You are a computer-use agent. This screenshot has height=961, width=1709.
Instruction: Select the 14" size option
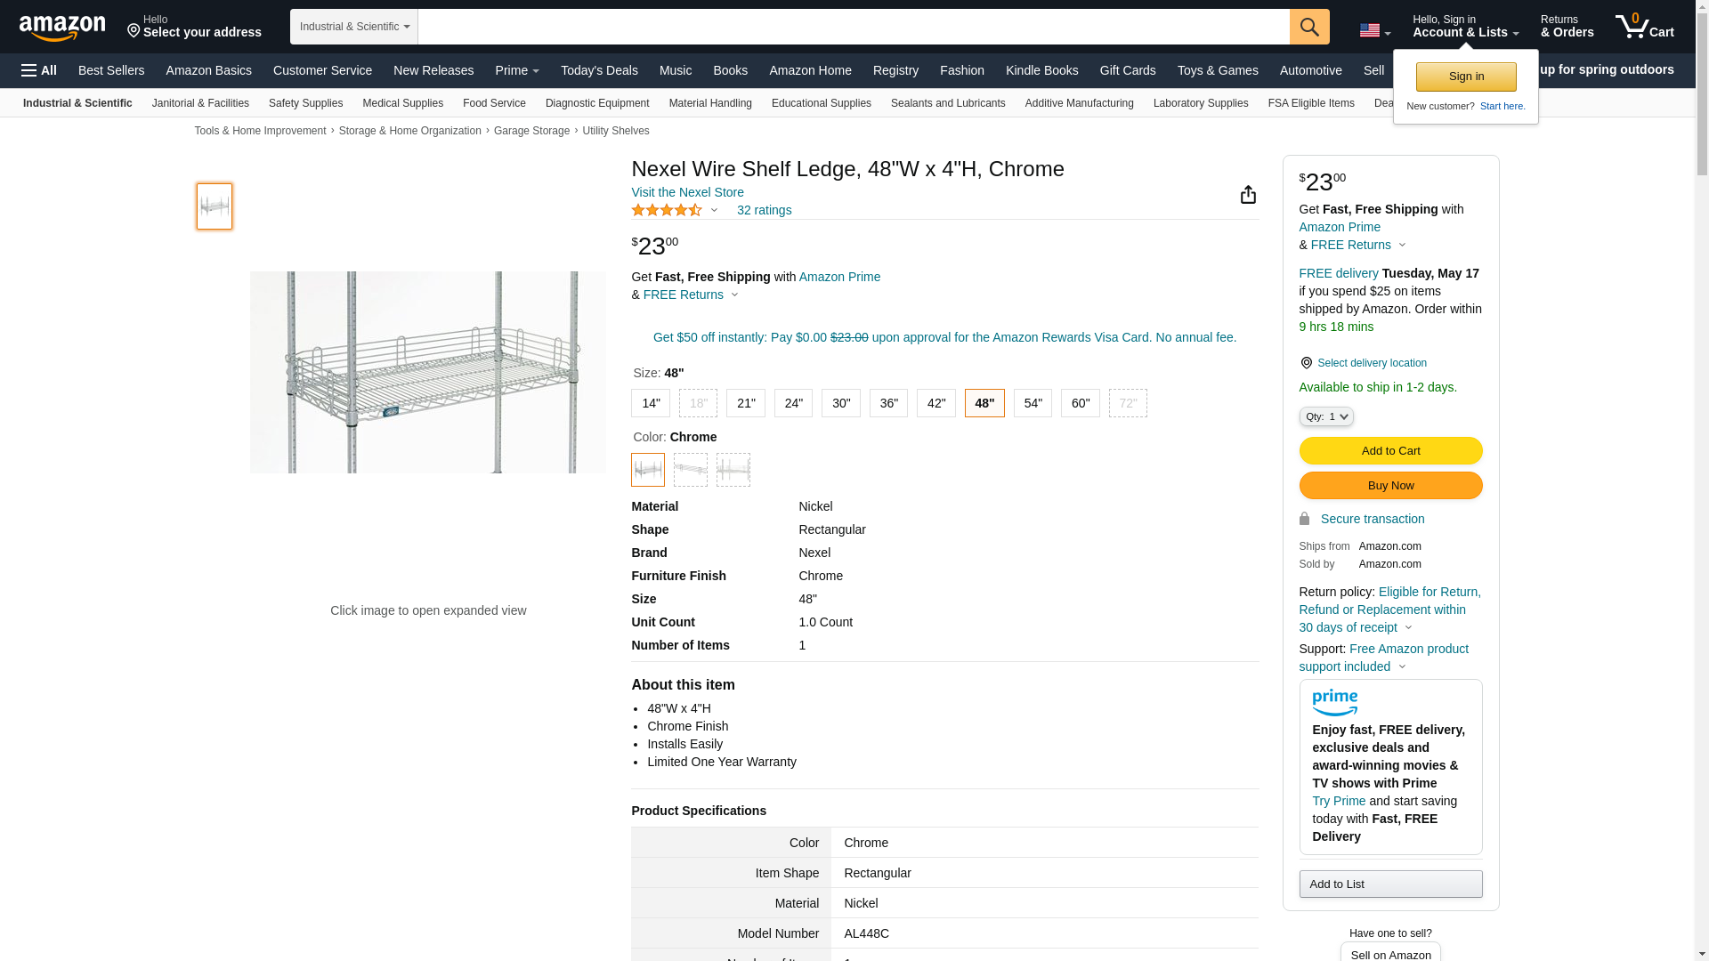coord(651,404)
